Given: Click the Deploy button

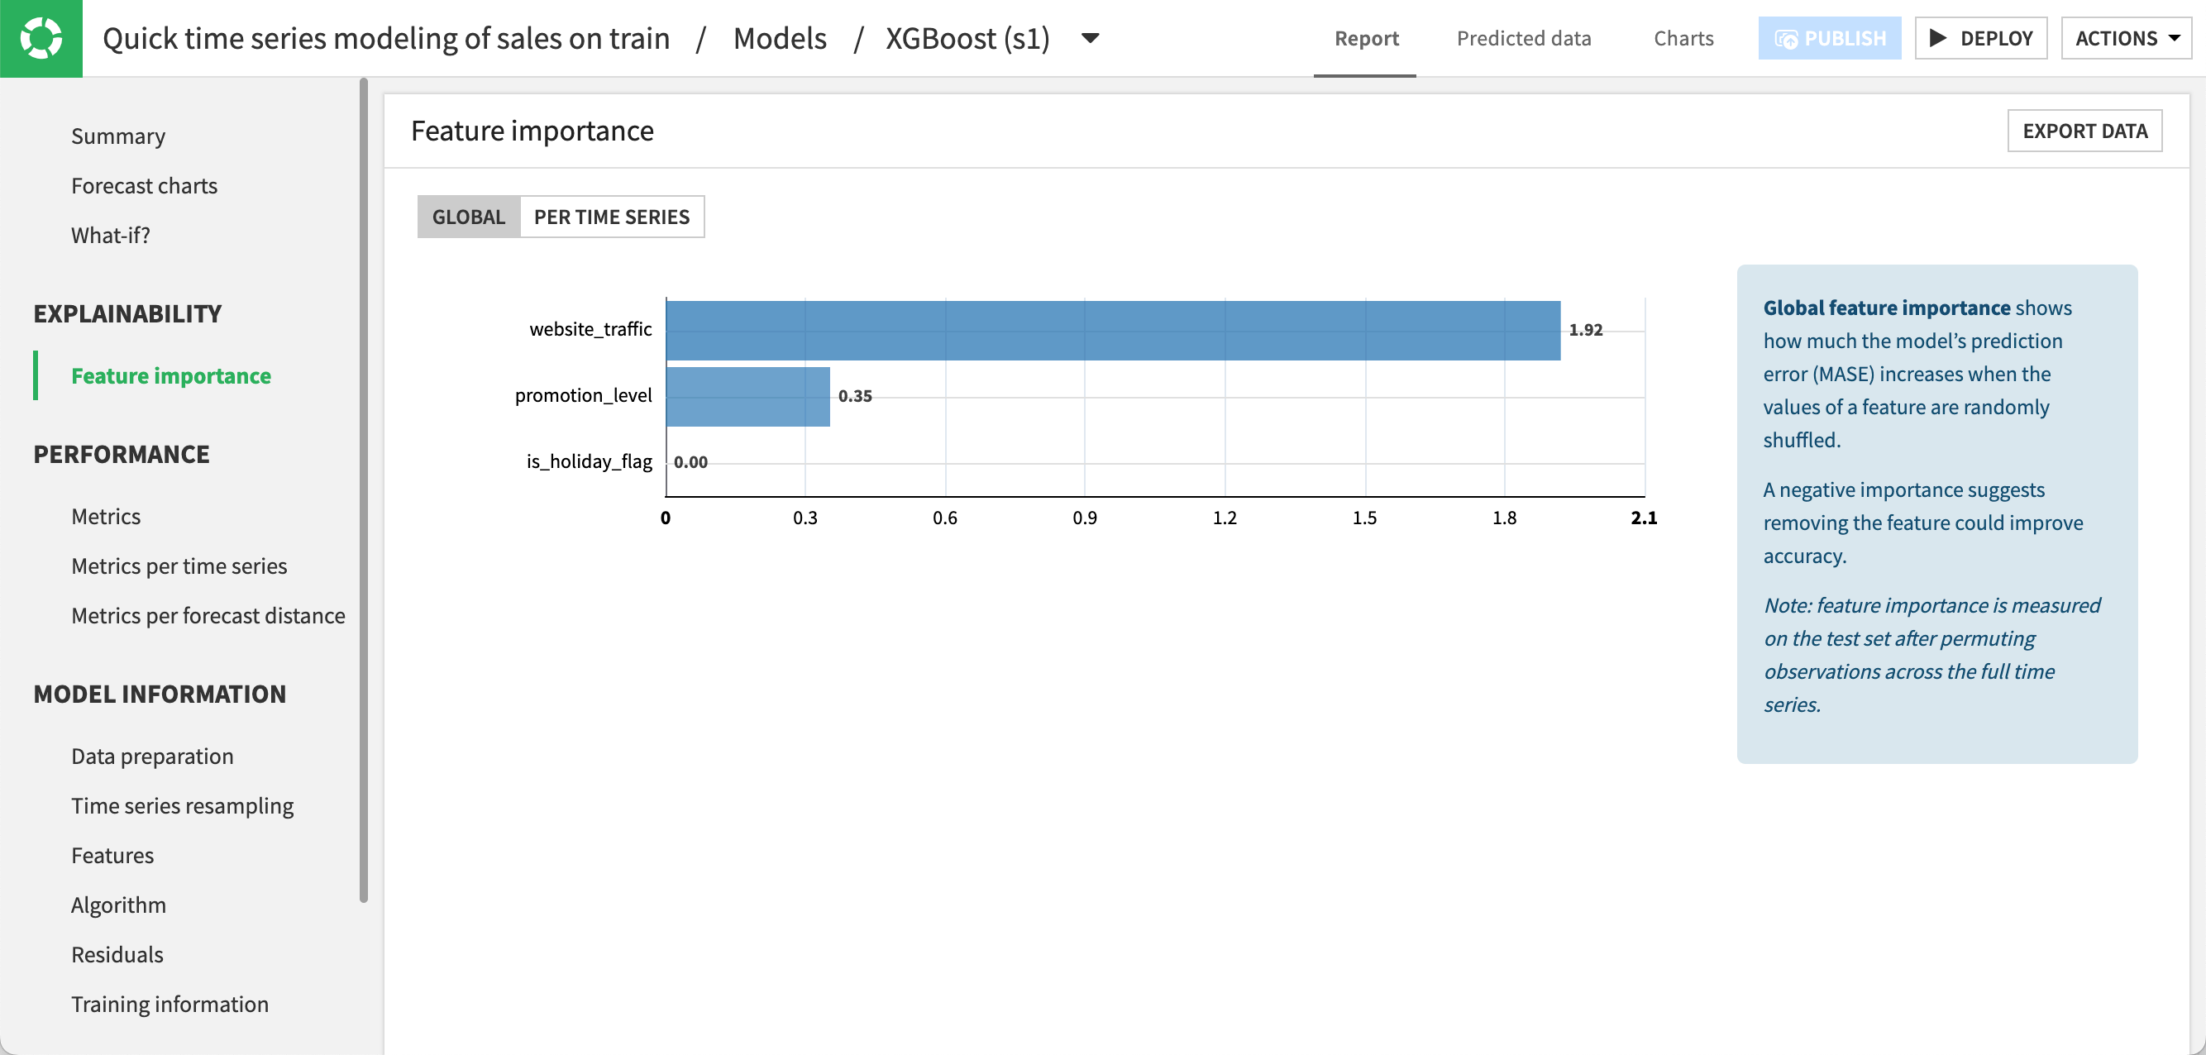Looking at the screenshot, I should (x=1981, y=38).
